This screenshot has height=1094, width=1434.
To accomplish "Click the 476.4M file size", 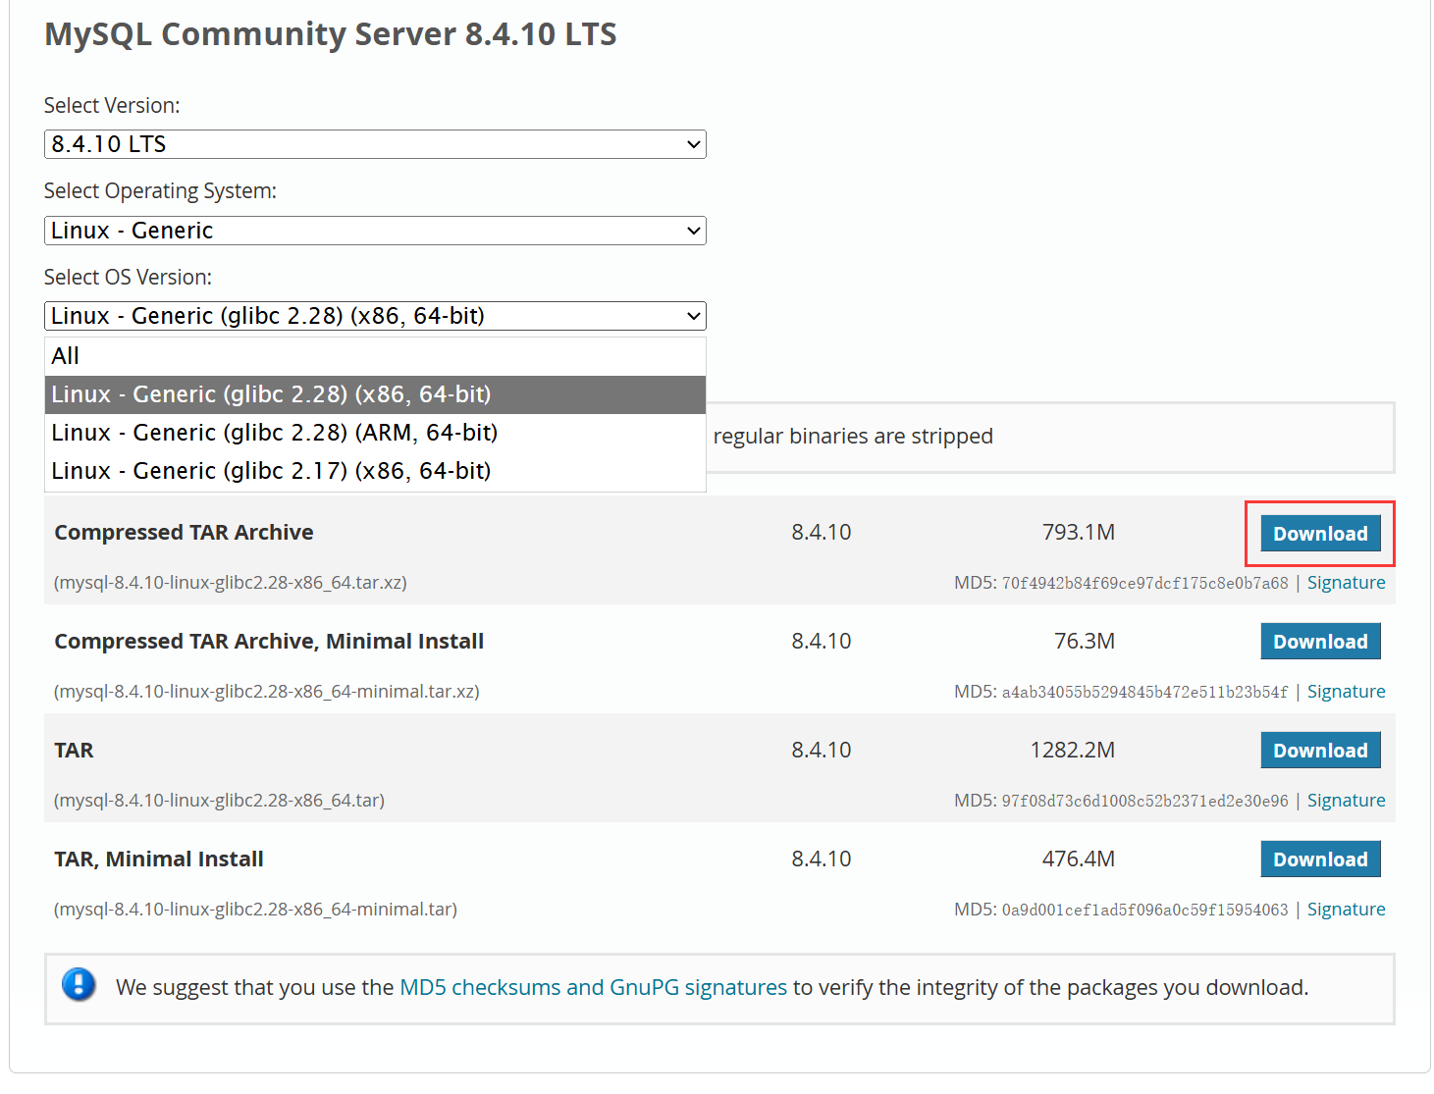I will coord(1079,859).
